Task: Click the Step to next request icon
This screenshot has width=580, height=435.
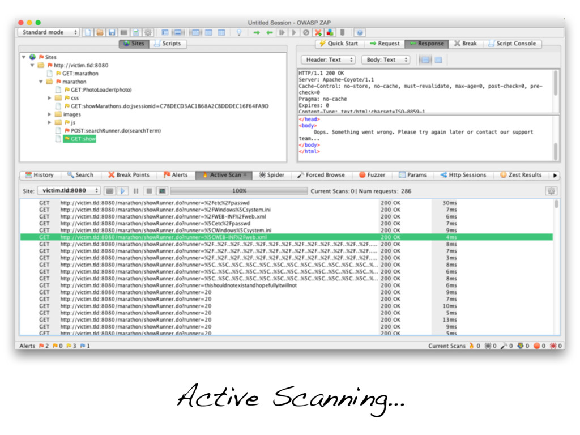Action: point(282,32)
